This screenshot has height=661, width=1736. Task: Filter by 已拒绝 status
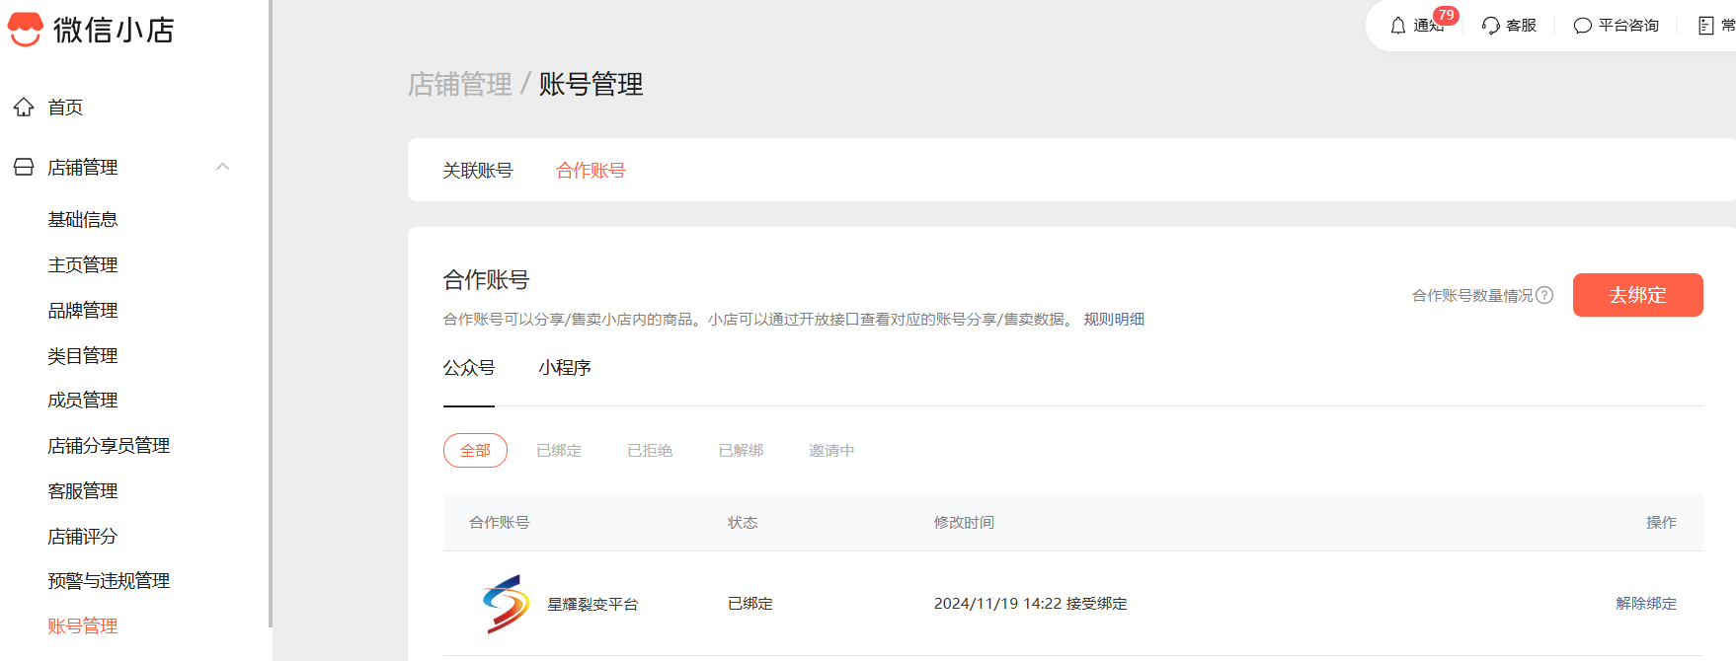pyautogui.click(x=650, y=450)
